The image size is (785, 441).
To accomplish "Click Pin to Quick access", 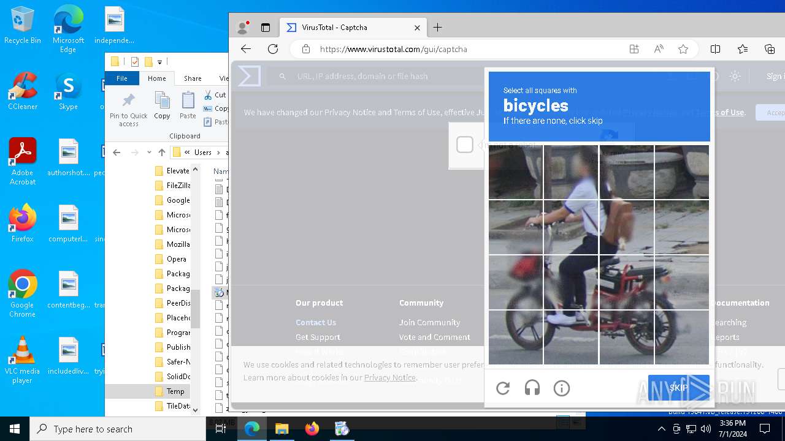I will [x=129, y=110].
